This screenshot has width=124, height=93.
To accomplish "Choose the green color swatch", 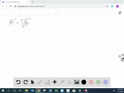I will [x=98, y=82].
